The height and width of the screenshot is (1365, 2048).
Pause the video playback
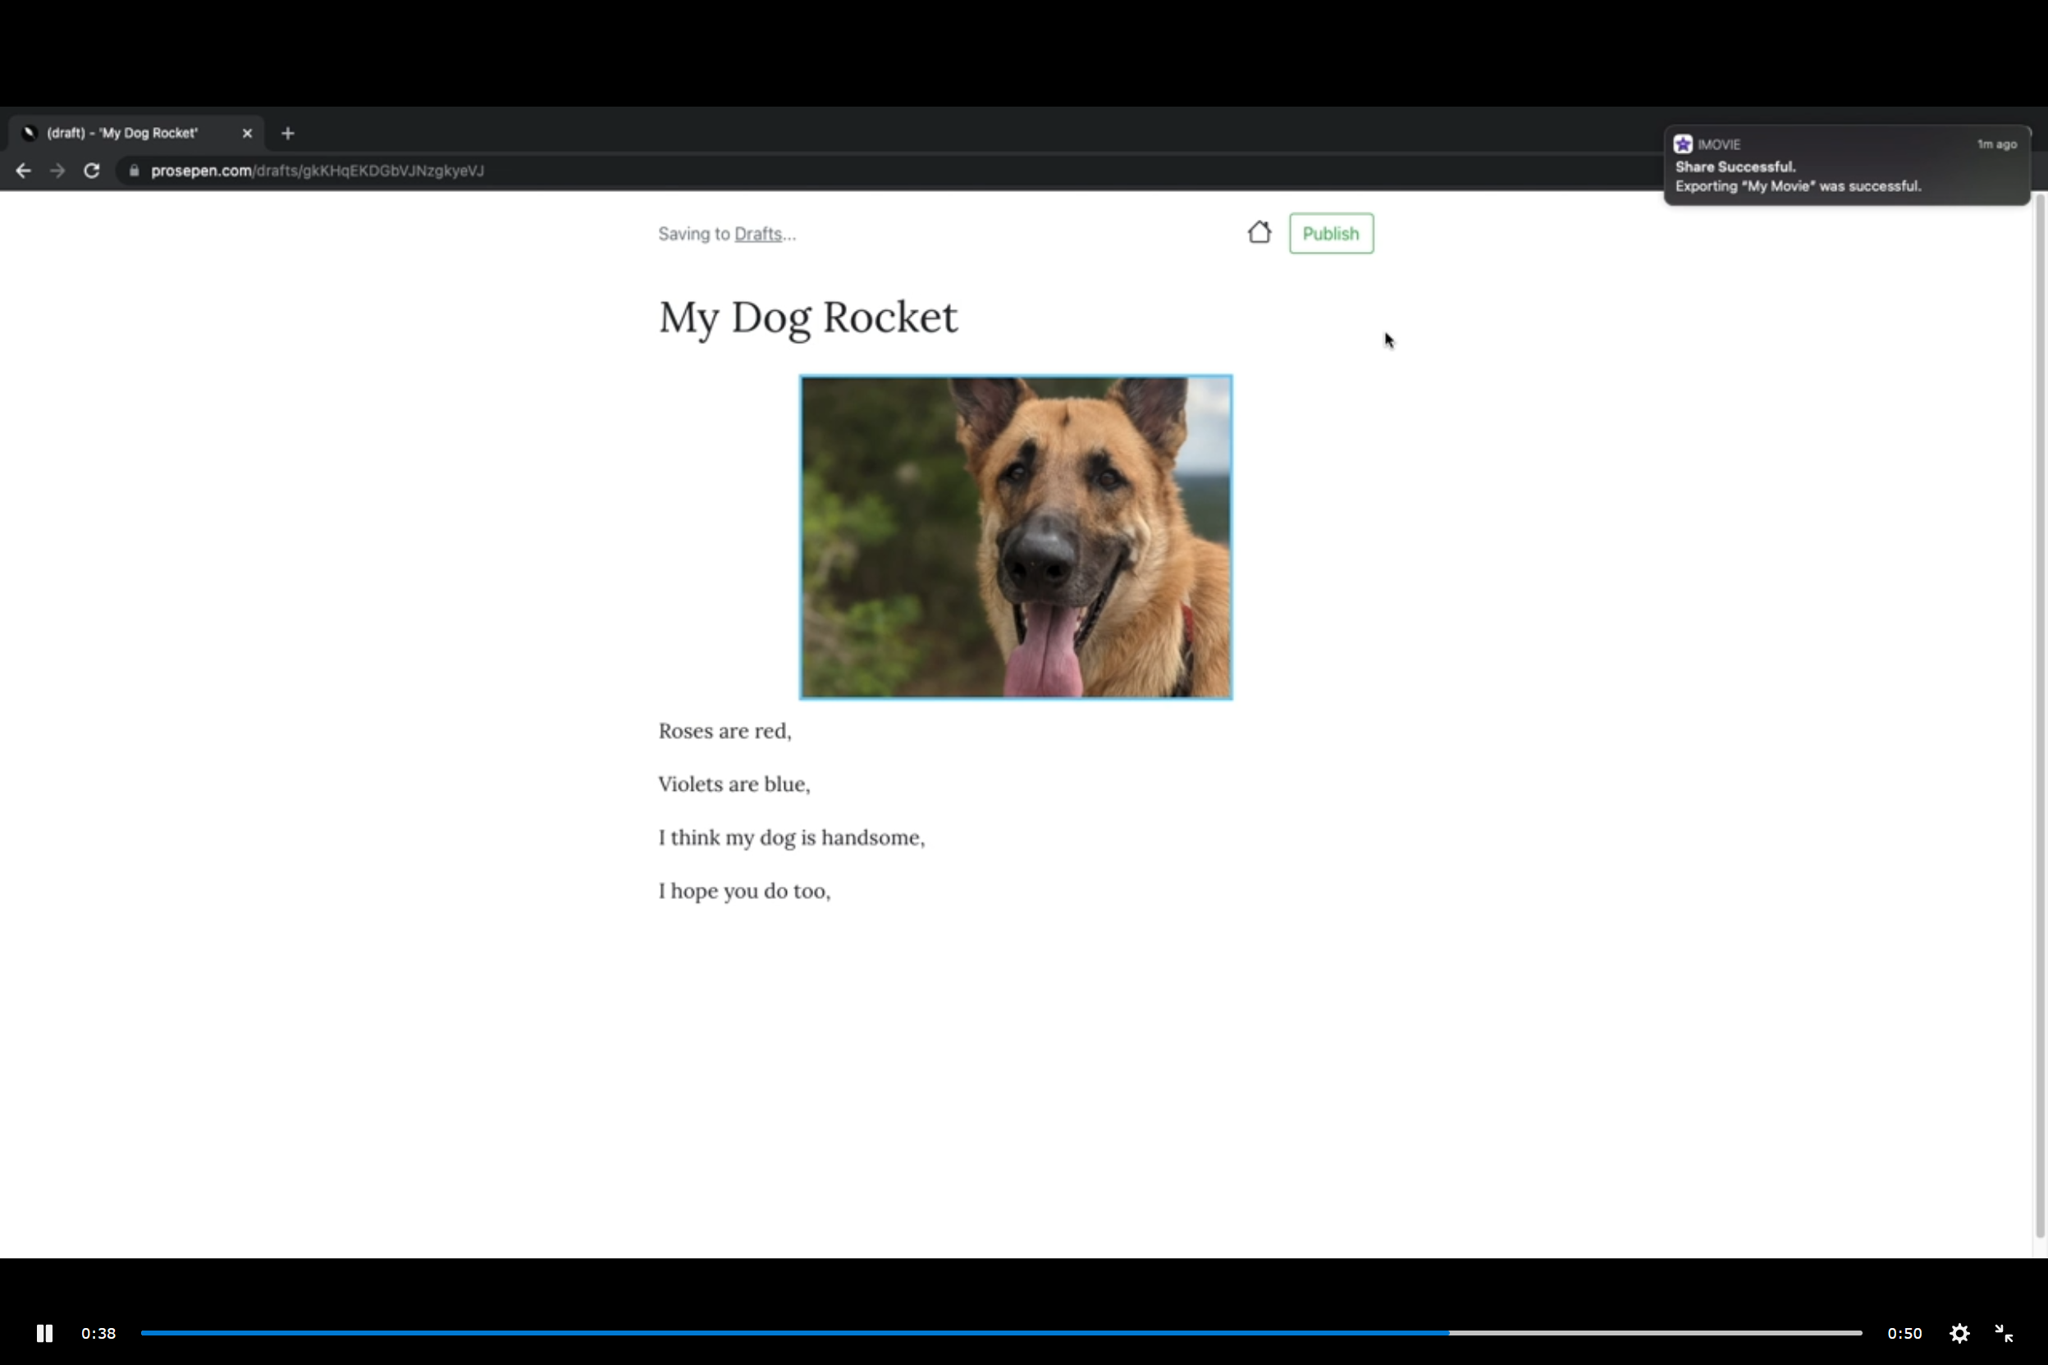point(44,1333)
